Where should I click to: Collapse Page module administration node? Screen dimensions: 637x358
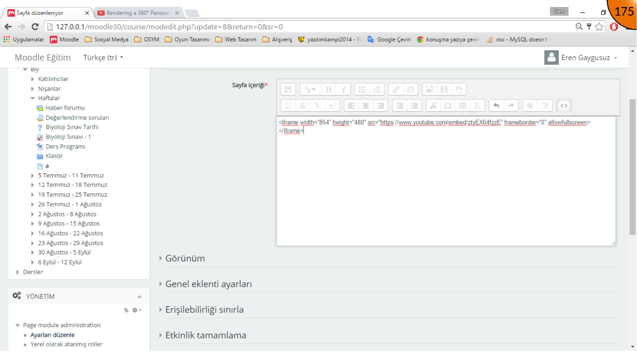click(18, 325)
